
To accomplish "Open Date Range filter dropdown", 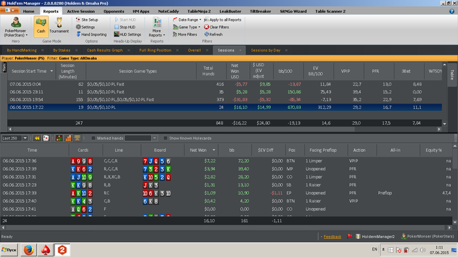I will [x=187, y=20].
